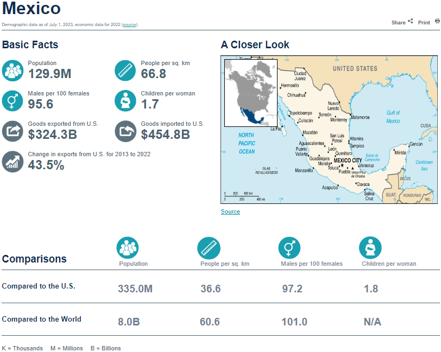This screenshot has width=441, height=352.
Task: Click the Goods exported from U.S. icon
Action: coord(12,131)
